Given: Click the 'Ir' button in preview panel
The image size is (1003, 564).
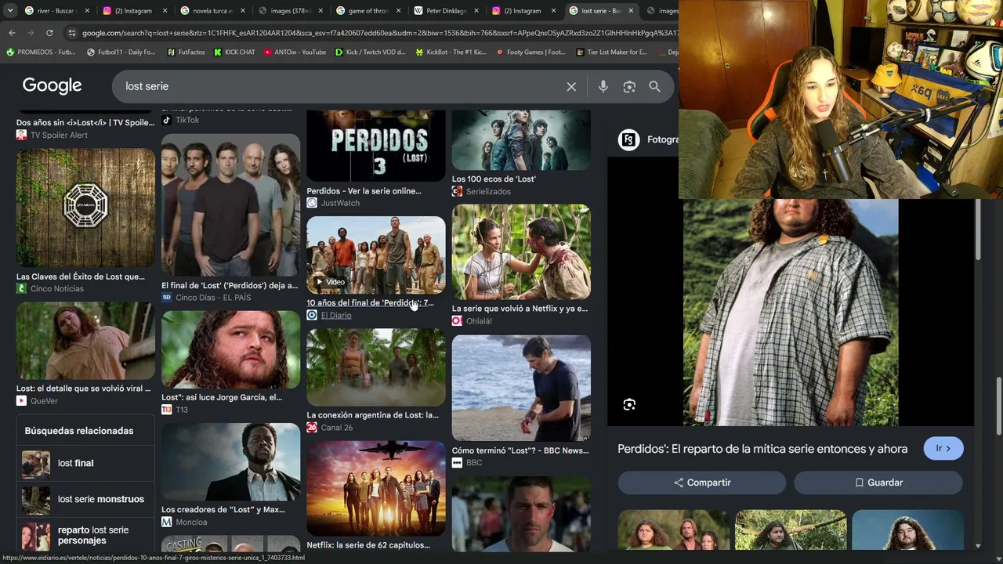Looking at the screenshot, I should 943,449.
